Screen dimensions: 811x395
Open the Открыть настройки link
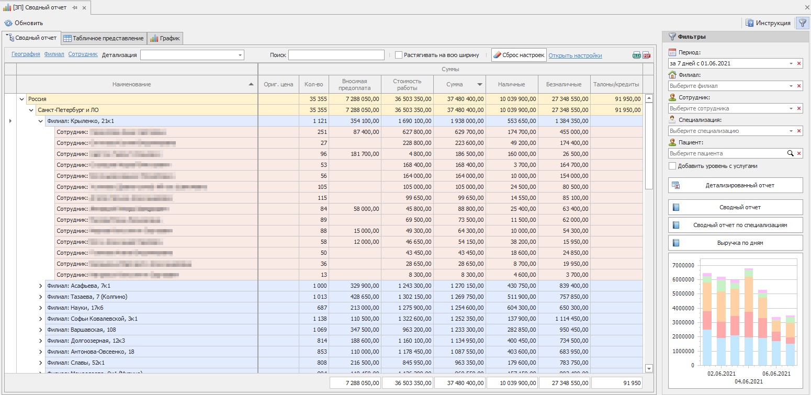(x=575, y=55)
